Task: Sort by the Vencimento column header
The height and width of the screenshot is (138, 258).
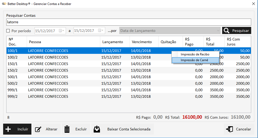Action: pos(142,42)
